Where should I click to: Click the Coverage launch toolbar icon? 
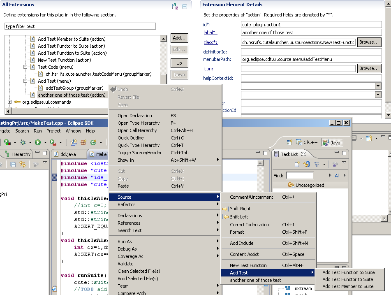tap(7, 142)
